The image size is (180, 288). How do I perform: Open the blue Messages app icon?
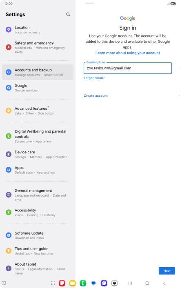[x=93, y=283]
